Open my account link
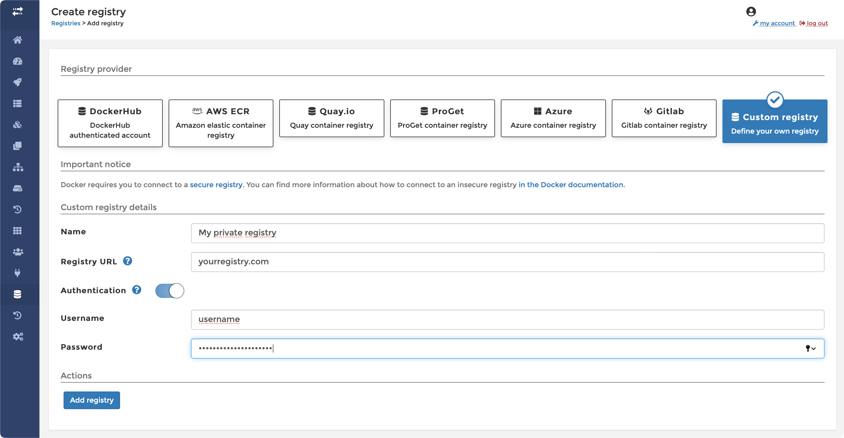844x438 pixels. pos(774,23)
